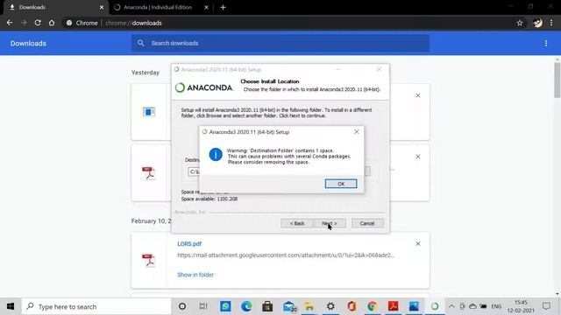
Task: Open the Downloads page more actions menu
Action: pos(546,43)
